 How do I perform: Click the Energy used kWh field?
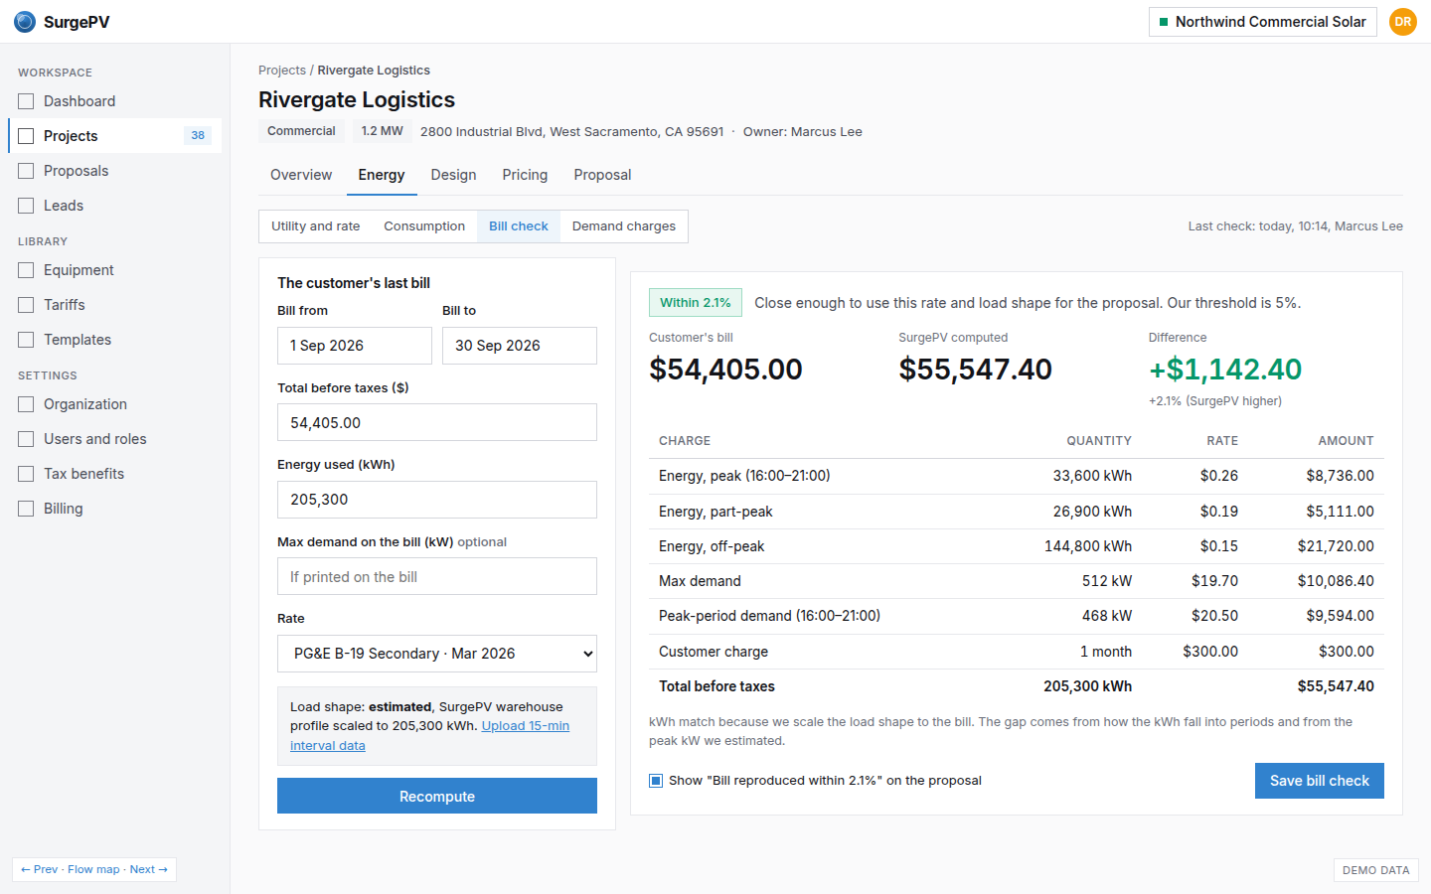point(437,500)
